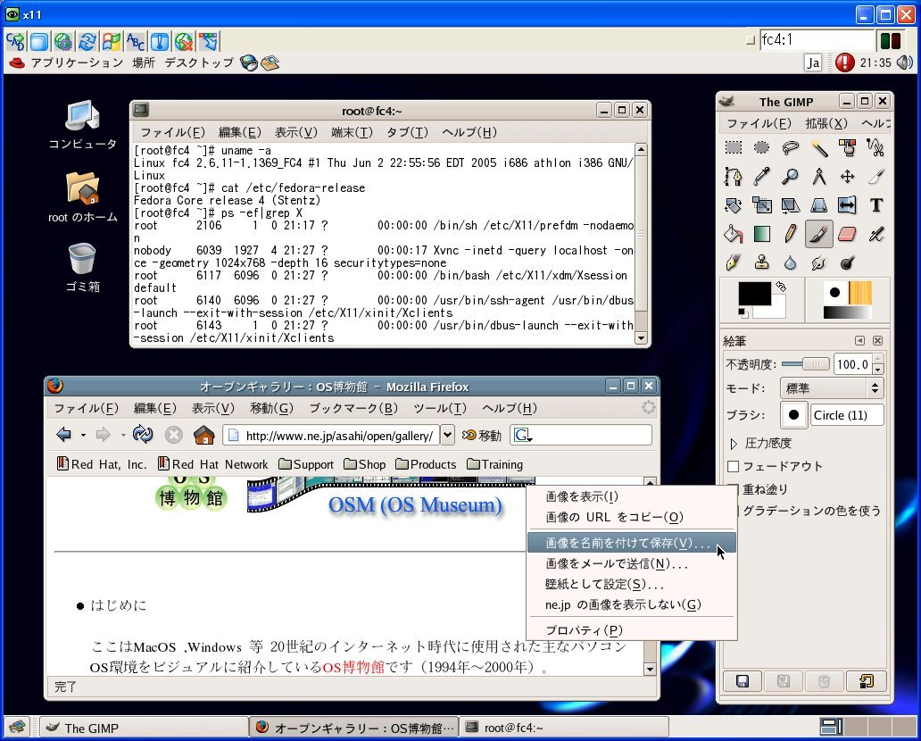Open the URL history dropdown in Firefox
Screen dimensions: 921x741
point(448,435)
